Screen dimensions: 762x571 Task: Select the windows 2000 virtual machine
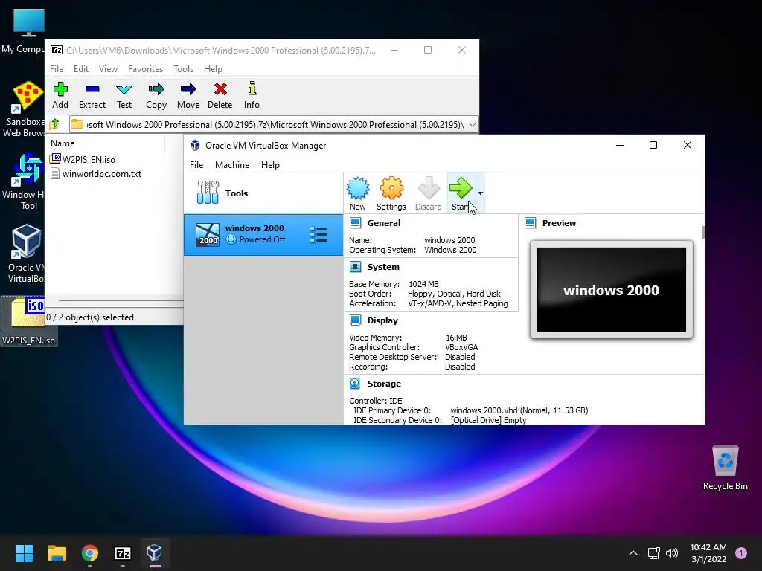(x=263, y=234)
